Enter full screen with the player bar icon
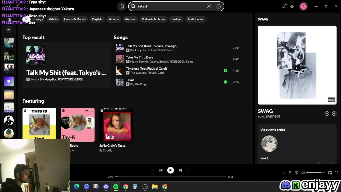341x192 pixels. pyautogui.click(x=336, y=173)
